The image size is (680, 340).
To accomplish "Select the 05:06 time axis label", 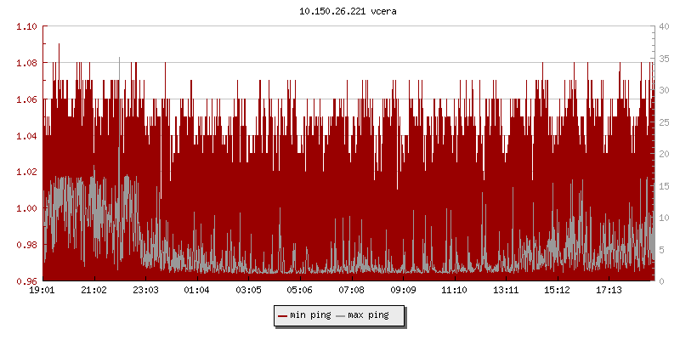I will (x=299, y=291).
